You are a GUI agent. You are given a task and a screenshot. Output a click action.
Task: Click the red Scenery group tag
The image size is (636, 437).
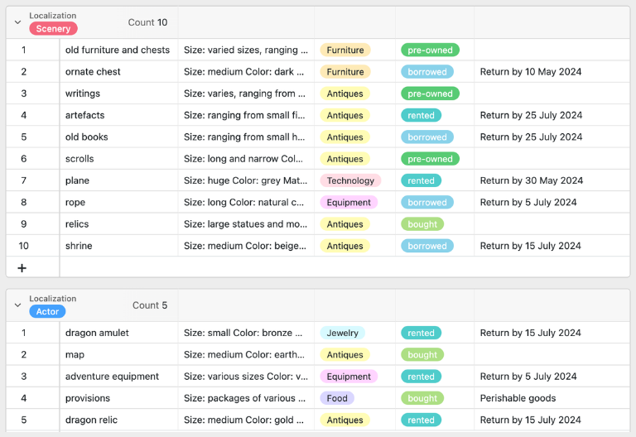[x=53, y=29]
